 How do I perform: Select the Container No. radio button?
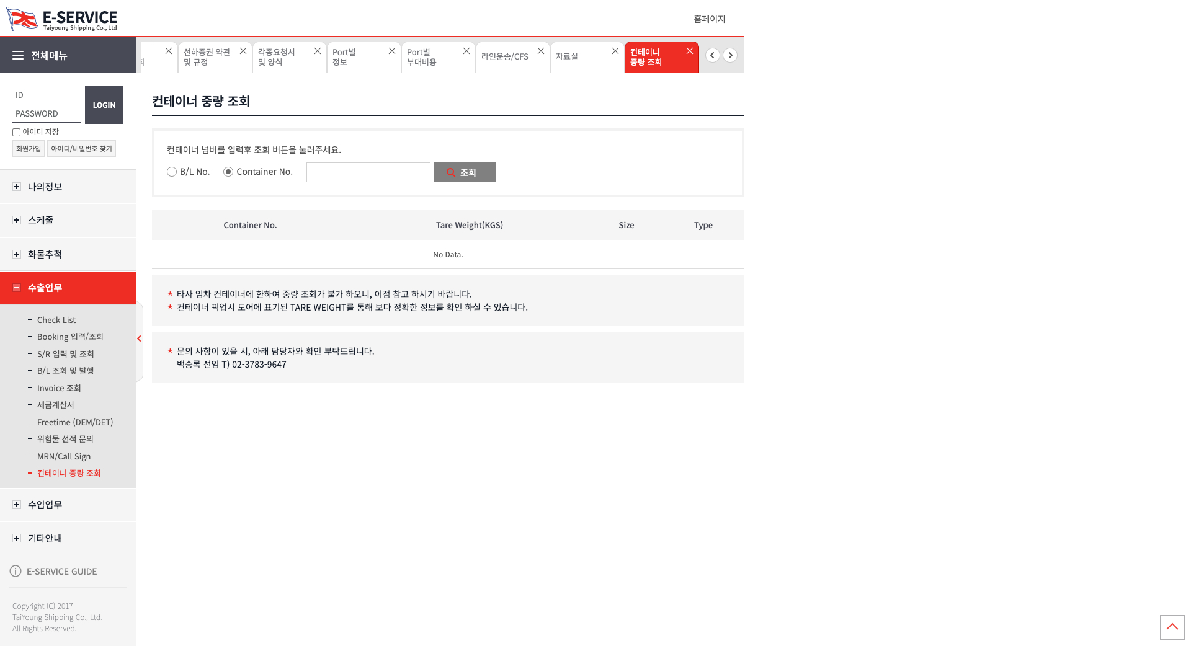[228, 172]
